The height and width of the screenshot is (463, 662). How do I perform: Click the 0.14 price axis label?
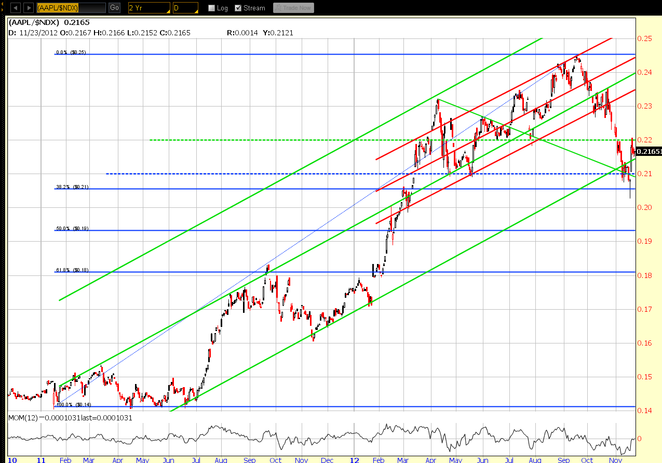[645, 410]
